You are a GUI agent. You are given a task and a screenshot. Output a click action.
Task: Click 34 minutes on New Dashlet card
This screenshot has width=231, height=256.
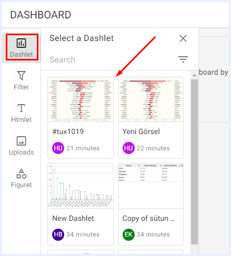click(x=83, y=234)
